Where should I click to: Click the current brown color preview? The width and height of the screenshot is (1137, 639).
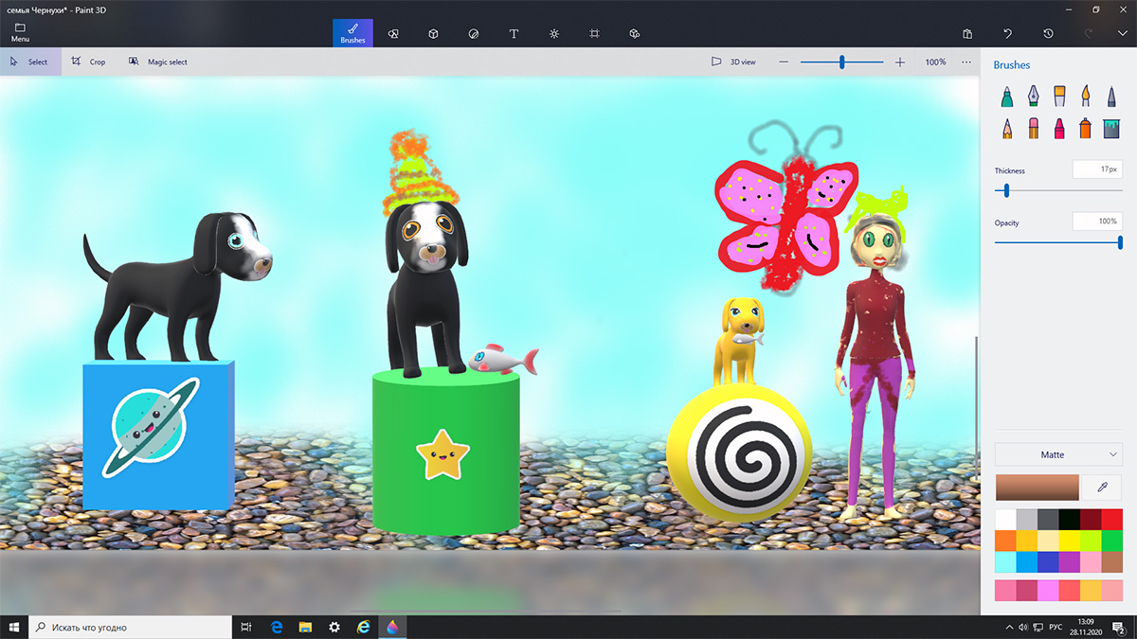pos(1038,487)
